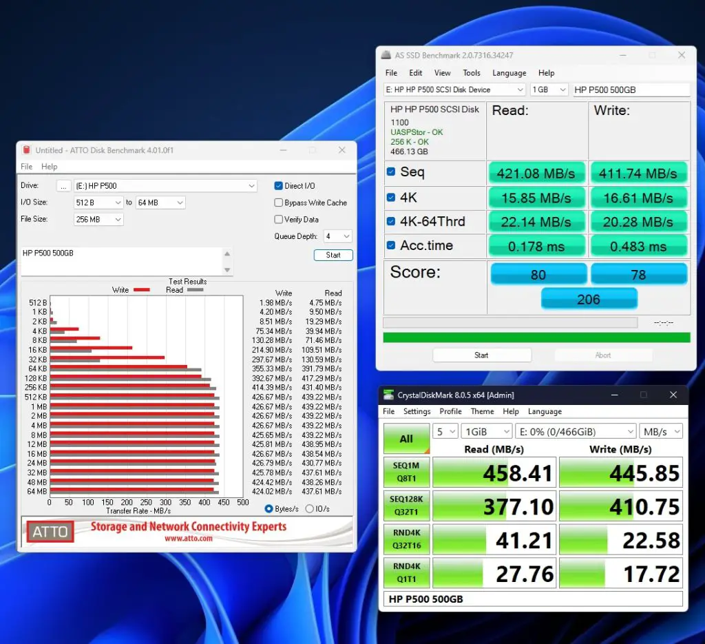Open CrystalDiskMark drive dropdown E: 0%

(x=576, y=432)
